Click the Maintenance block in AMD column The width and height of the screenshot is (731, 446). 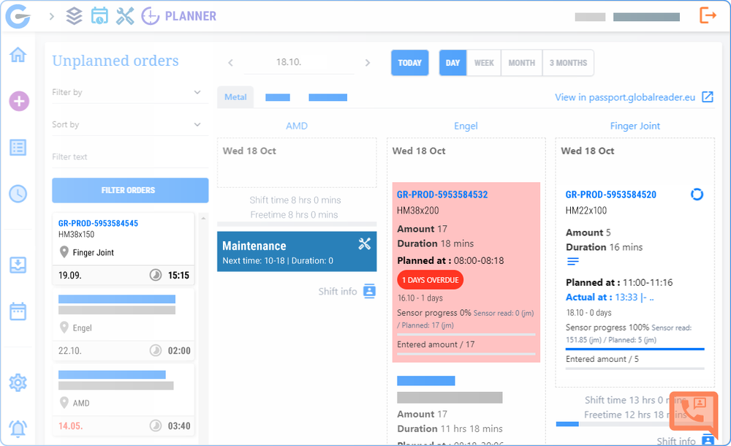click(297, 252)
